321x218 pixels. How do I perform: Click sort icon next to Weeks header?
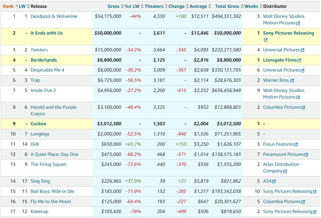pos(261,6)
